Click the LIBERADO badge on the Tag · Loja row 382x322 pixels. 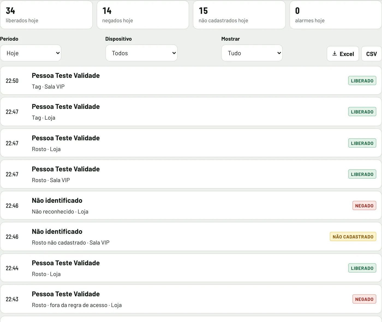click(362, 112)
